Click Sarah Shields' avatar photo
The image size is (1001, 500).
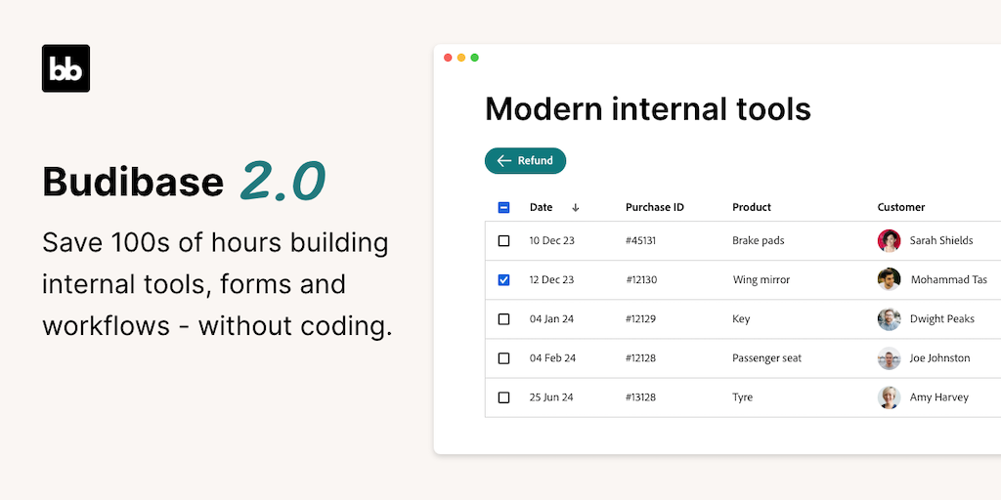coord(889,241)
